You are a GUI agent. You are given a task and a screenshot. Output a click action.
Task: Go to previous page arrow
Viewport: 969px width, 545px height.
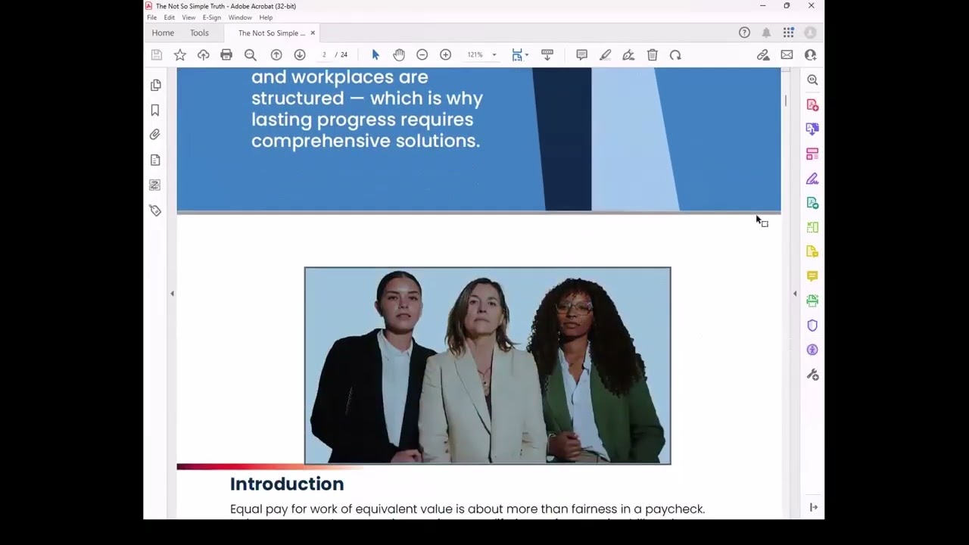point(276,54)
